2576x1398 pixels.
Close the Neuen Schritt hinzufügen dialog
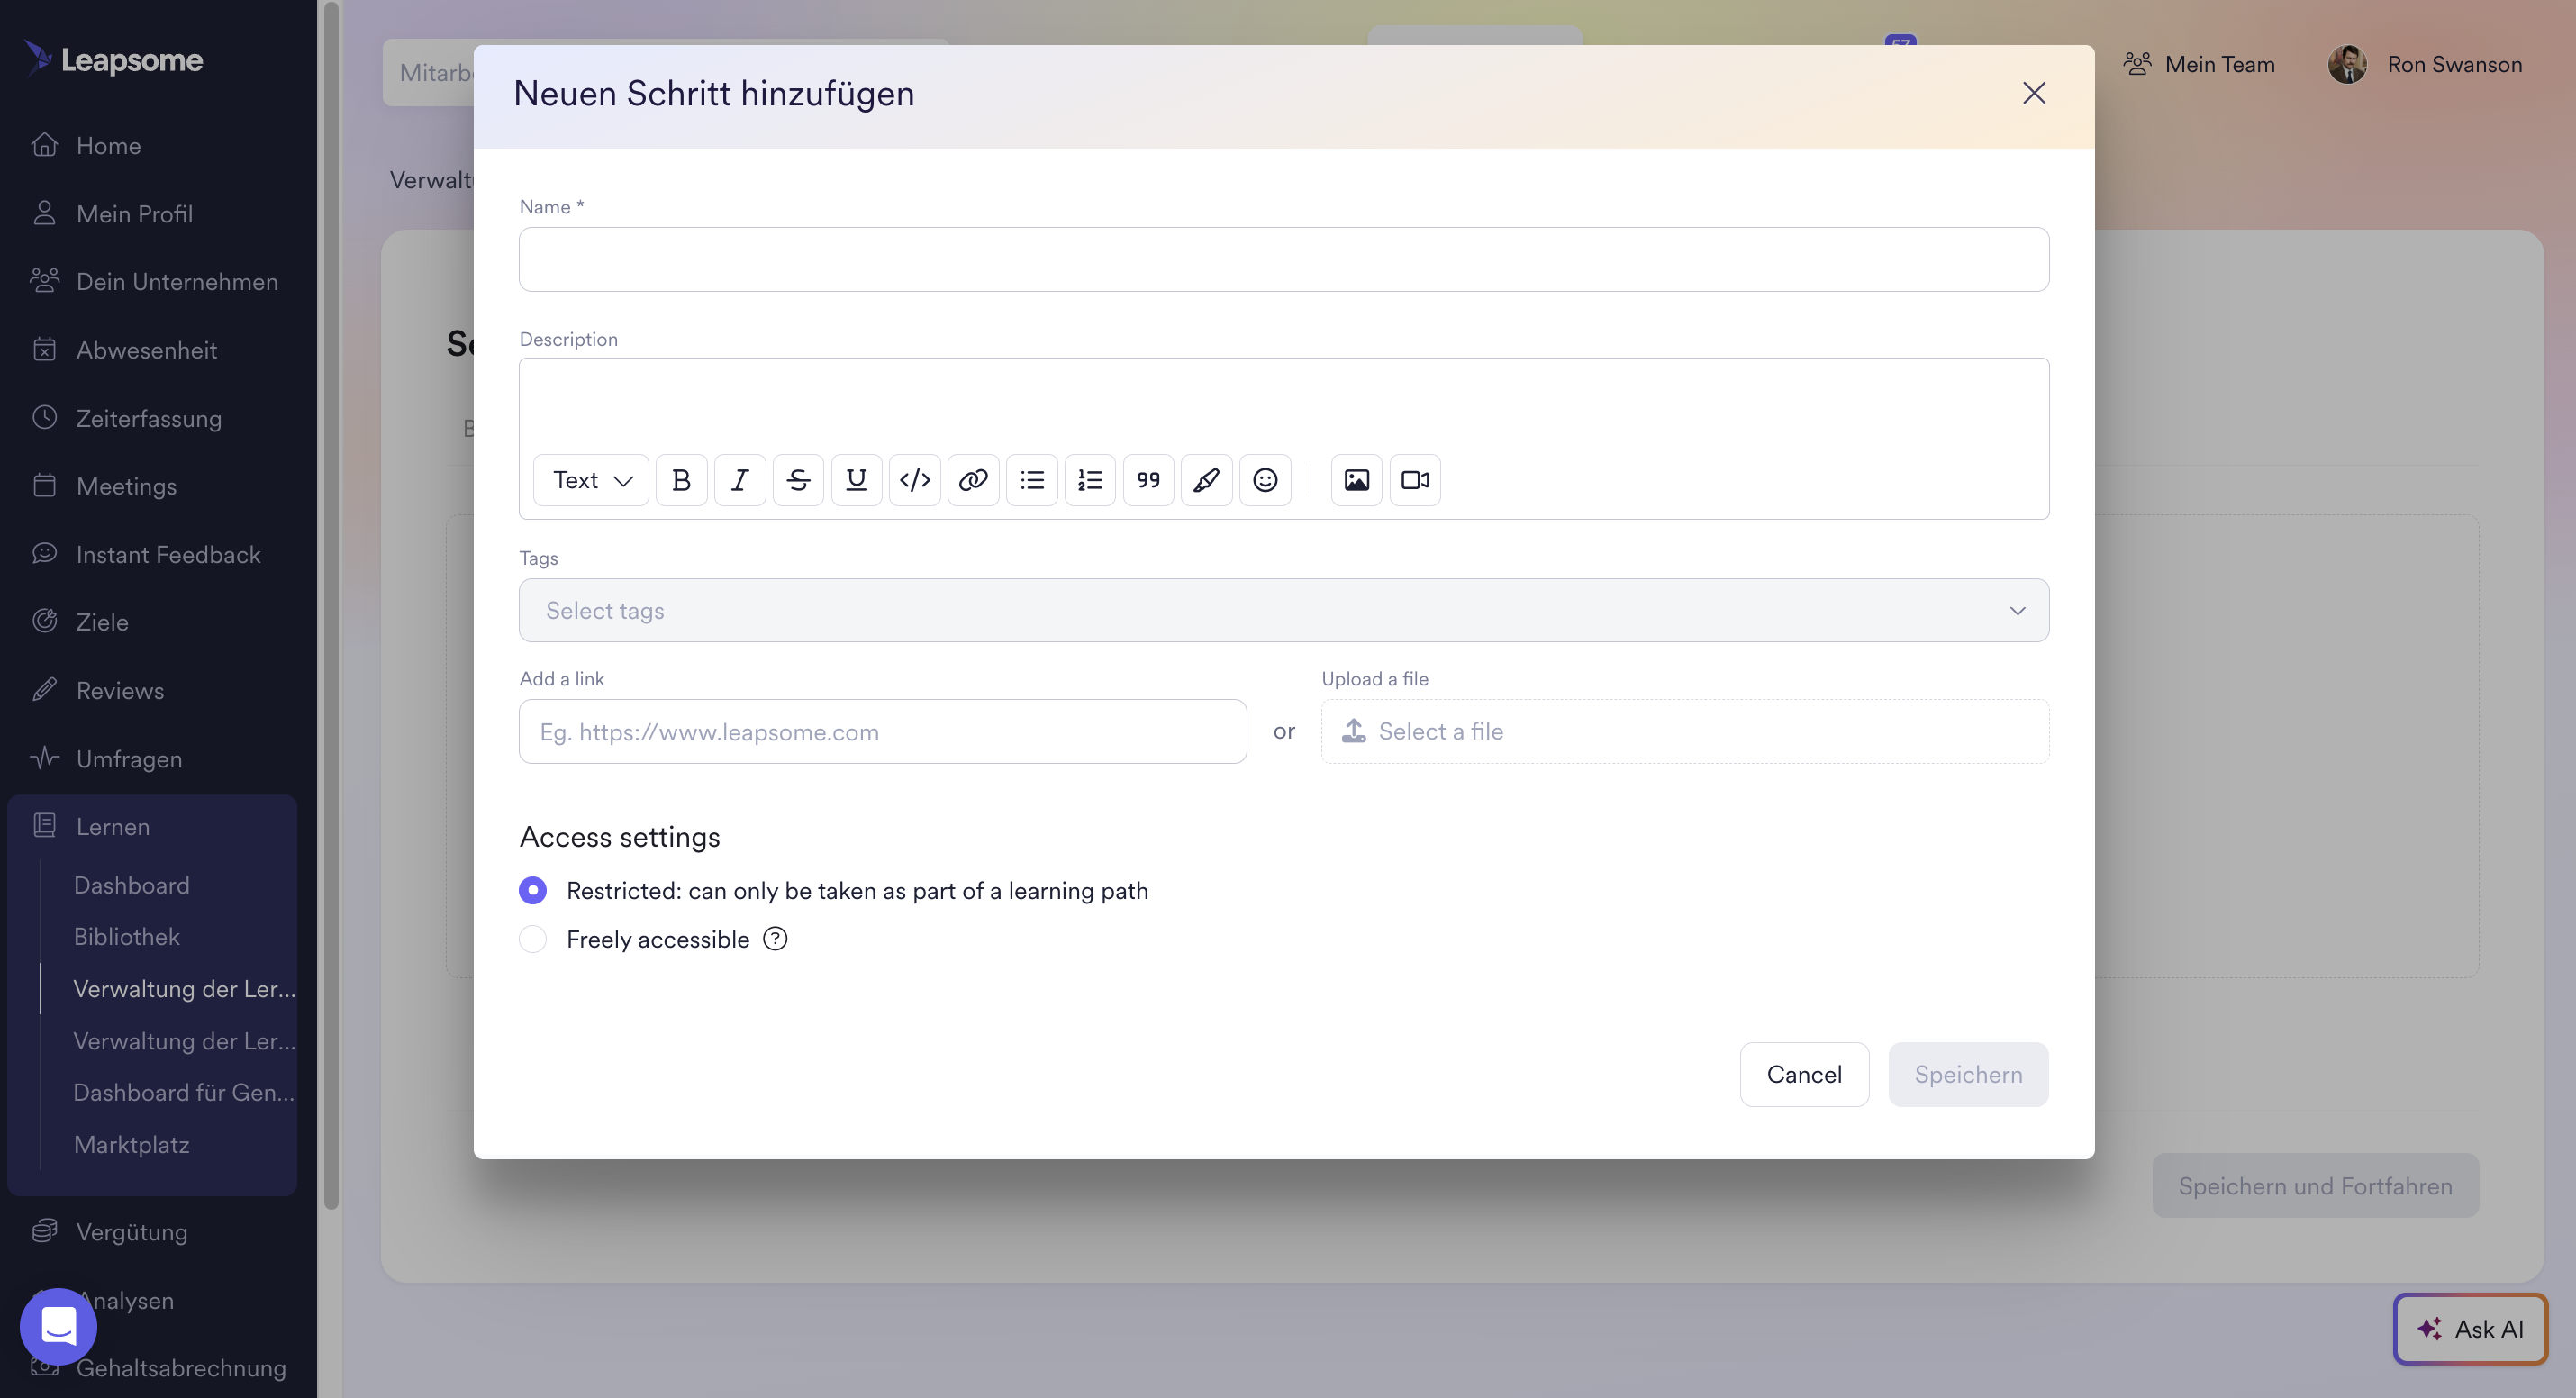[2034, 93]
